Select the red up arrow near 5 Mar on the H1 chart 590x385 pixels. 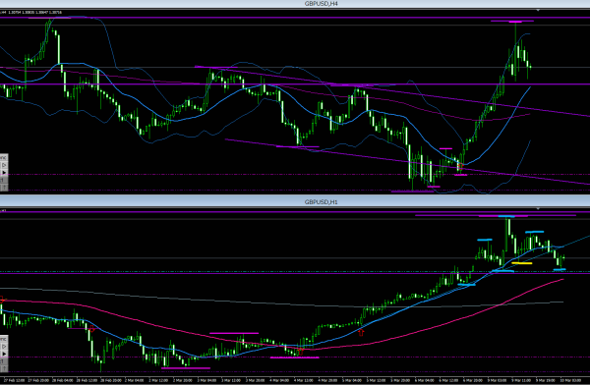[361, 332]
